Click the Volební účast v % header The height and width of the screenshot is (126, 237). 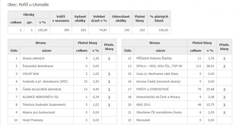pos(99,19)
